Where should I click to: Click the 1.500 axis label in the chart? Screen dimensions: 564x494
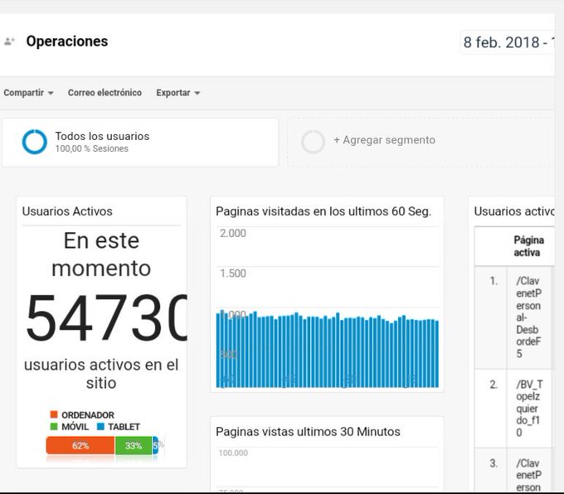(x=233, y=274)
